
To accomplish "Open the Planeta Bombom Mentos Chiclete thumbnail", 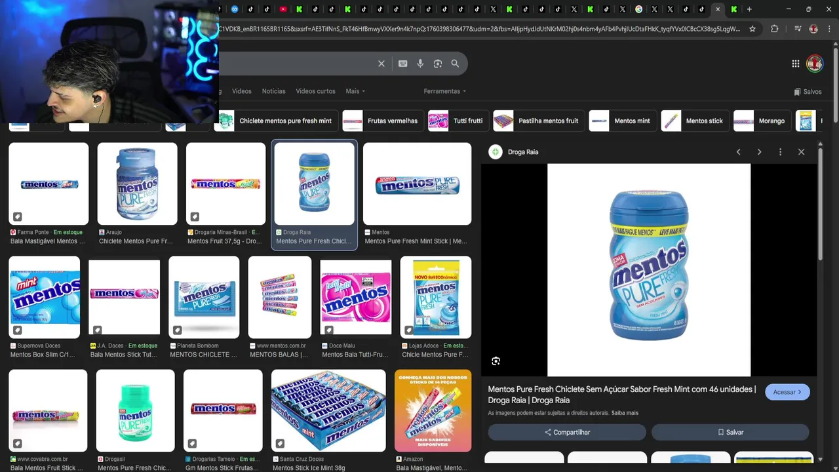I will pos(204,297).
